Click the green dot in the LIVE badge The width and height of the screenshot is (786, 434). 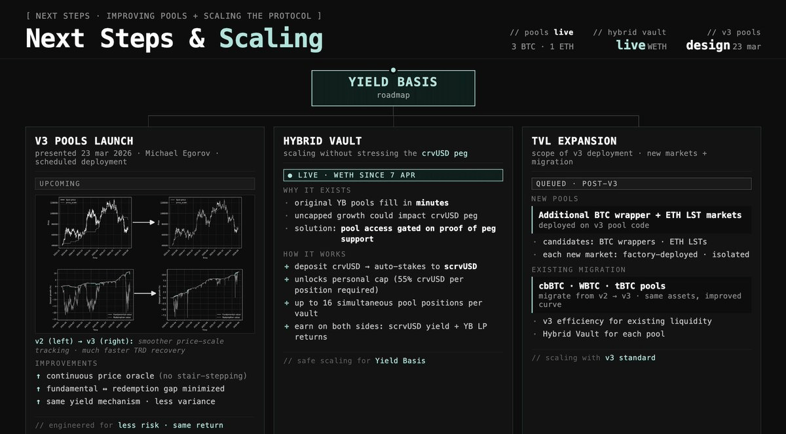[290, 175]
